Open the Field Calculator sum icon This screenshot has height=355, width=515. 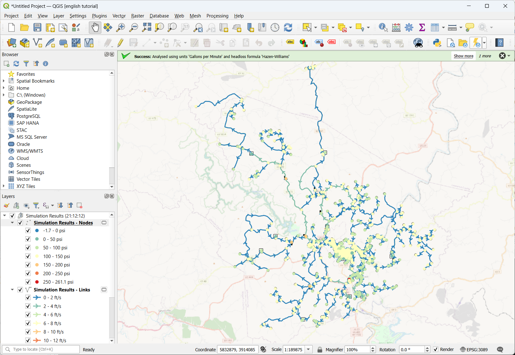tap(422, 27)
